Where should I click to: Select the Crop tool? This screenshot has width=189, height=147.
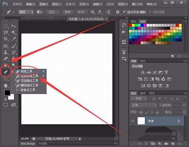coord(6,39)
